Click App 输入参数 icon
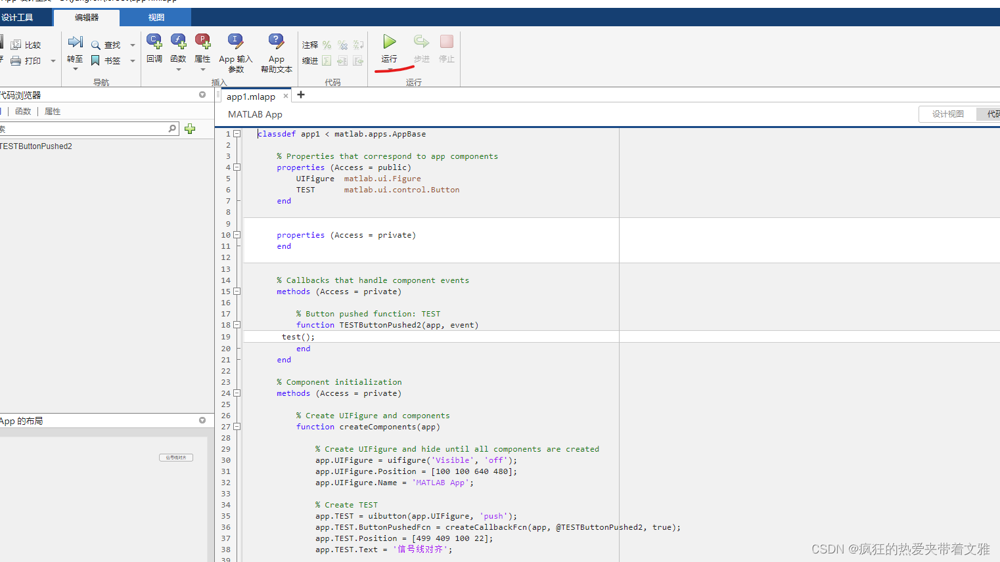The image size is (1000, 562). click(236, 42)
